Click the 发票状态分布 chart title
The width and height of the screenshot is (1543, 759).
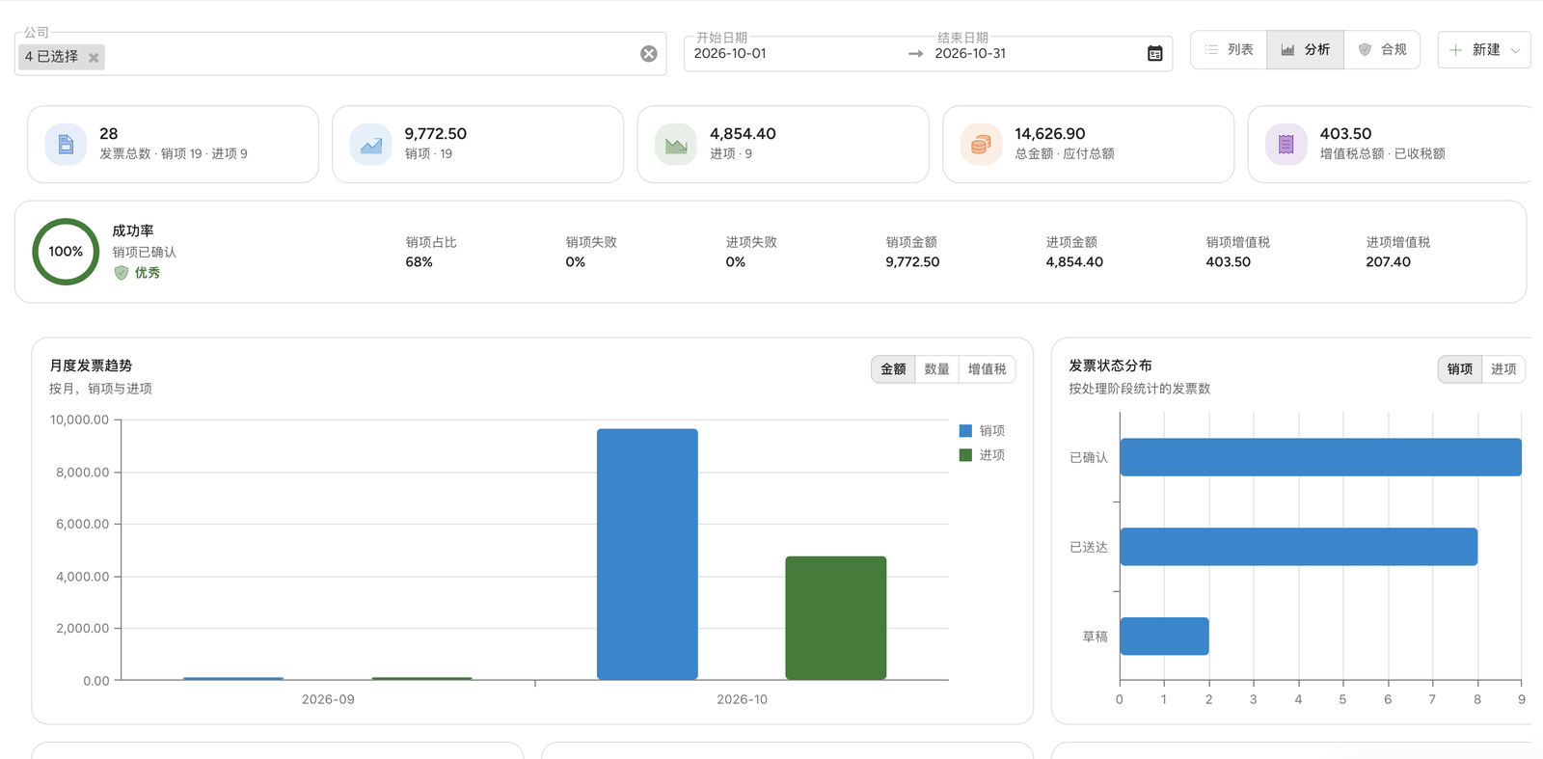[x=1110, y=366]
